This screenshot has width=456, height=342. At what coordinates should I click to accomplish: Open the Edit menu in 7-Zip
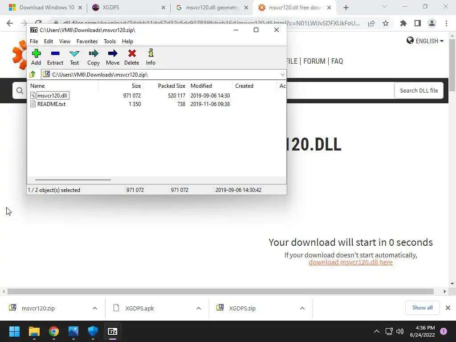tap(48, 41)
